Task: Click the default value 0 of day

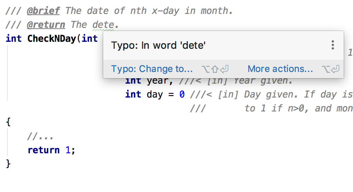Action: [x=182, y=94]
